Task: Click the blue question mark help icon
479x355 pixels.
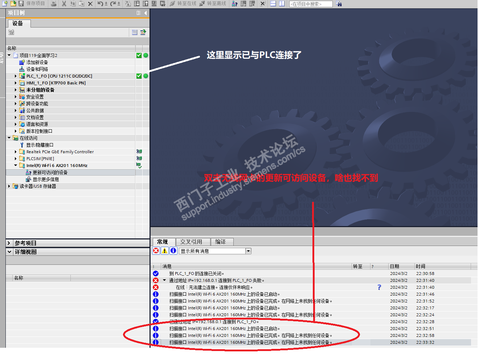Action: click(379, 287)
